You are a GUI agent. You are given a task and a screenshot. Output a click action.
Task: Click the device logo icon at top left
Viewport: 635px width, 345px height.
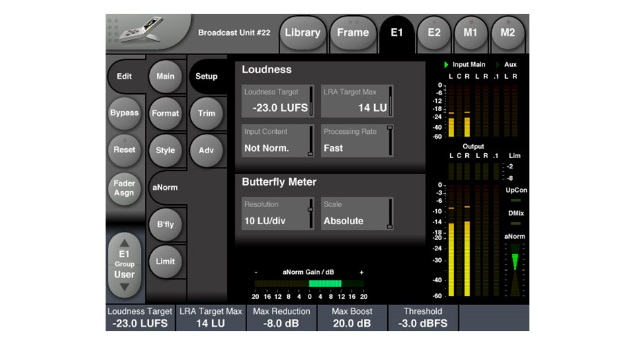coord(141,29)
